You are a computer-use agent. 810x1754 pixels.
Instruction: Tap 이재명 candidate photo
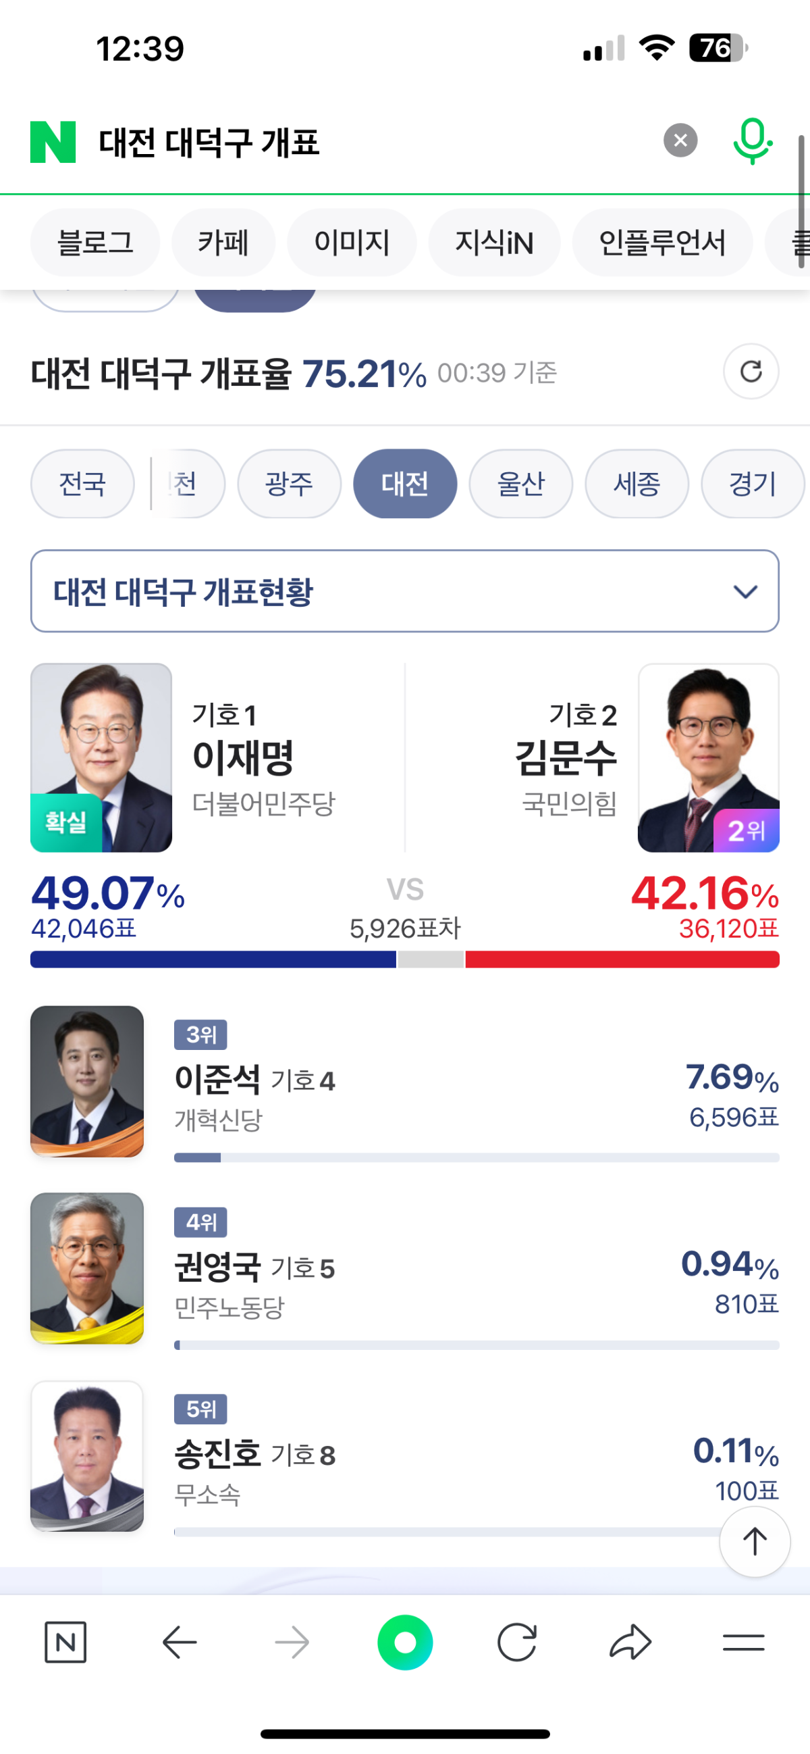[101, 757]
